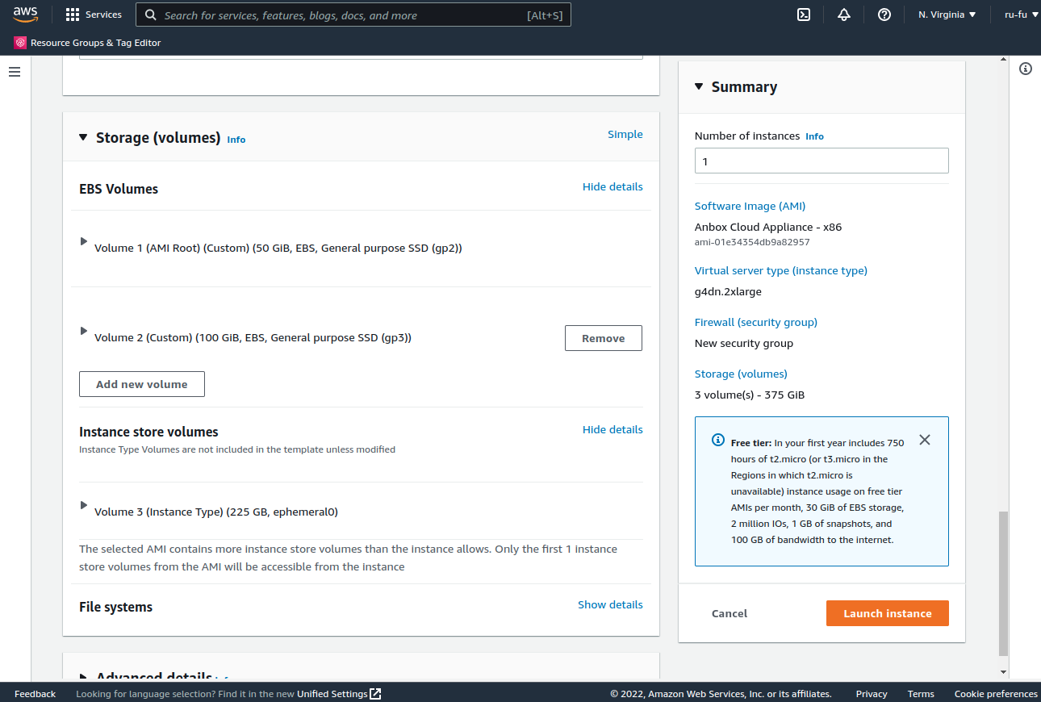Open the ru-fu account dropdown
The width and height of the screenshot is (1041, 702).
1021,15
